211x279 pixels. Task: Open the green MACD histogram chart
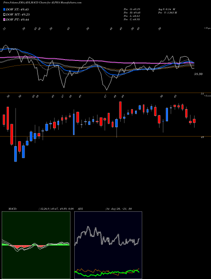tap(36, 245)
